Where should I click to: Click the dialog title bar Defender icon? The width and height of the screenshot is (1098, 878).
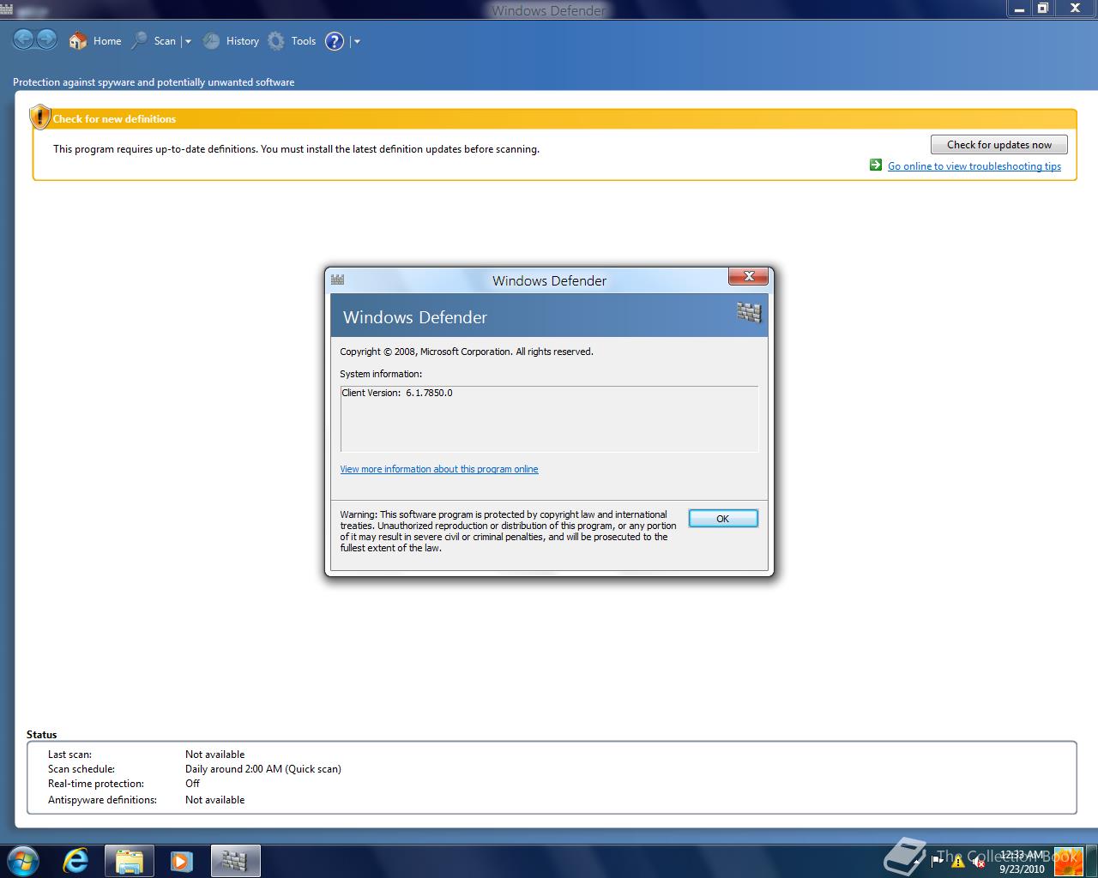point(338,280)
